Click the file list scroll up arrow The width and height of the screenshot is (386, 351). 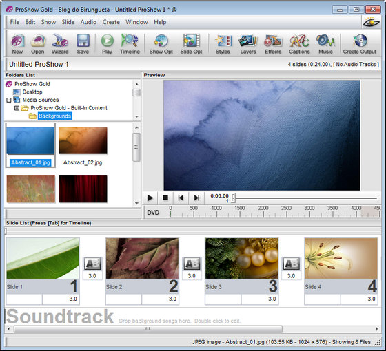pyautogui.click(x=137, y=127)
